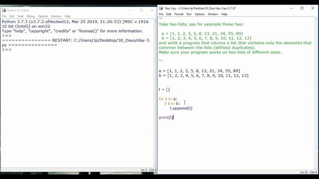Click the file icon in day-3.py title bar
Screen dimensions: 319x179
(161, 8)
